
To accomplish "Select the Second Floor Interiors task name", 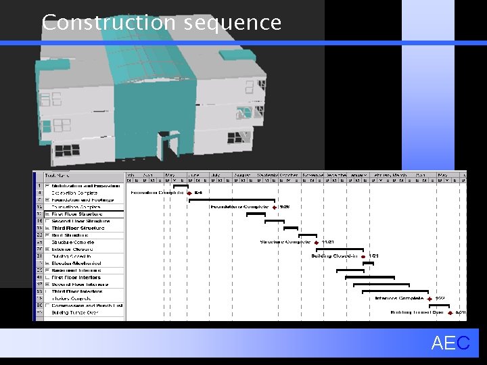I will coord(80,285).
